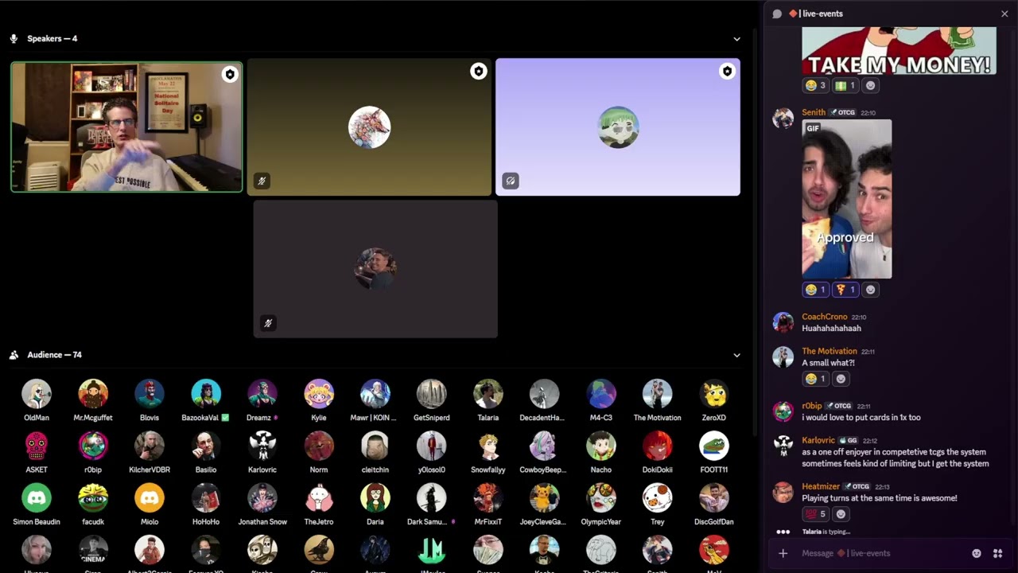Click Karlovric's username in chat

pos(818,440)
